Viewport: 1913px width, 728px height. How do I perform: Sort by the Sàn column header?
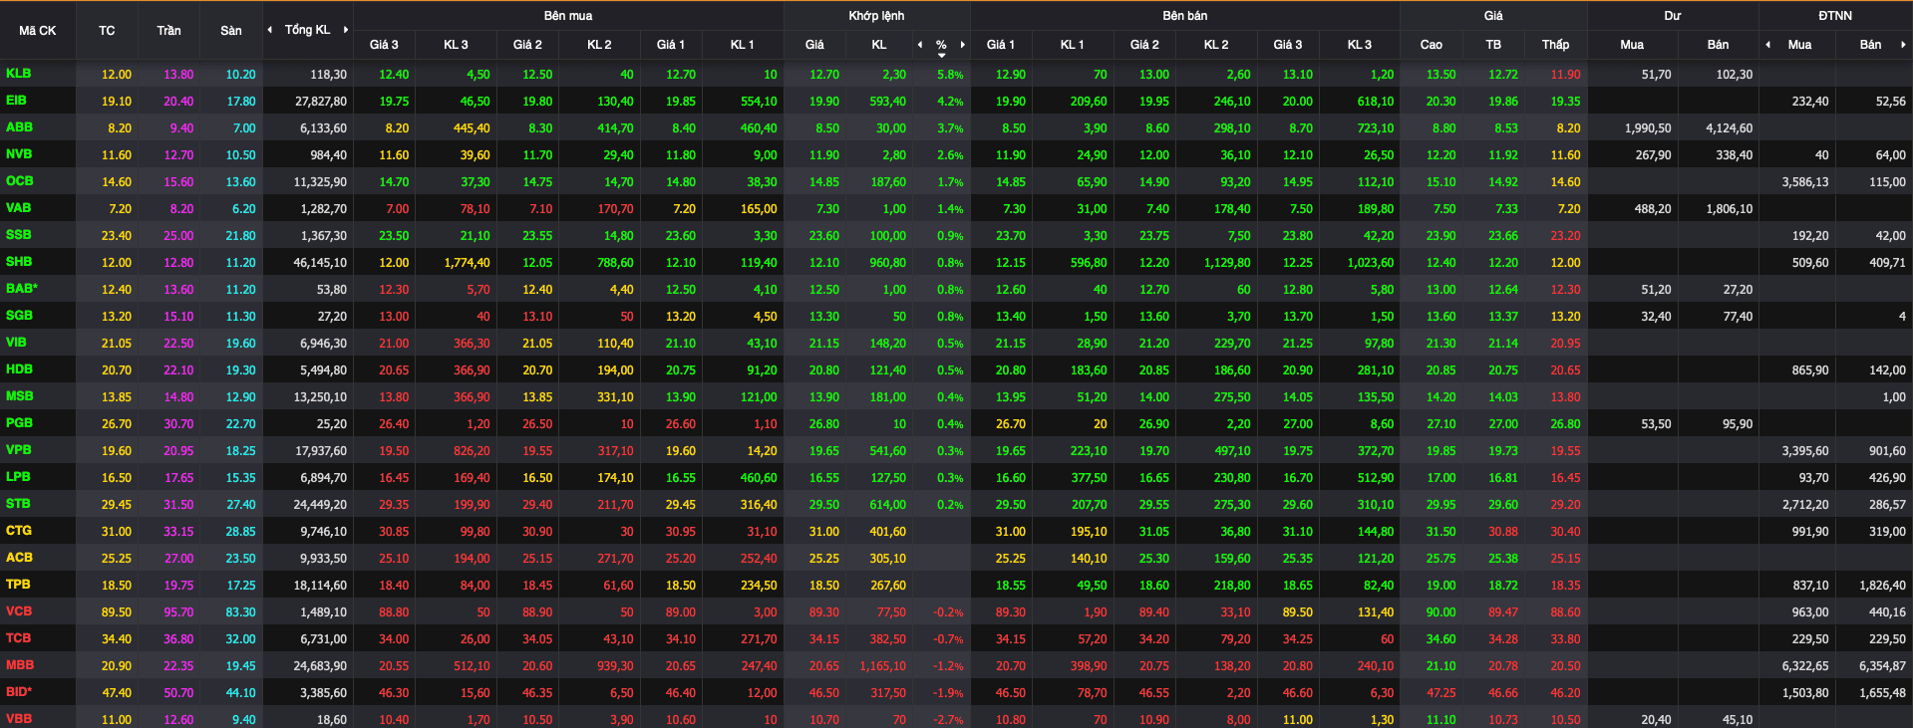tap(230, 31)
